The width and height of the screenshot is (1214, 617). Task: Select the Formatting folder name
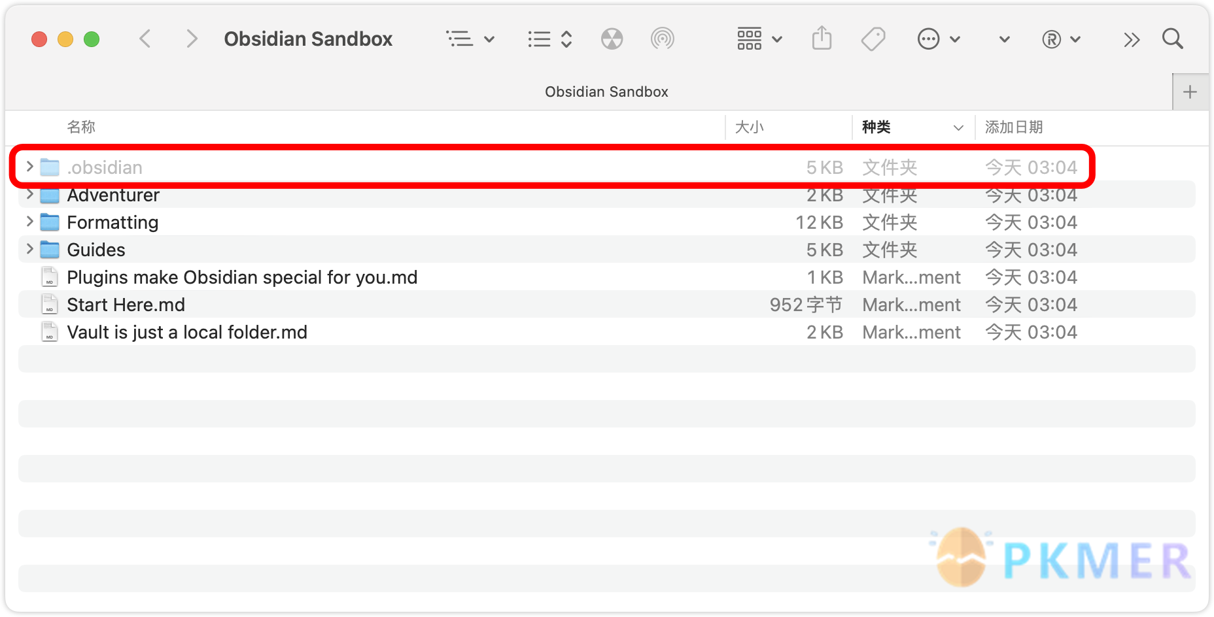[x=113, y=222]
